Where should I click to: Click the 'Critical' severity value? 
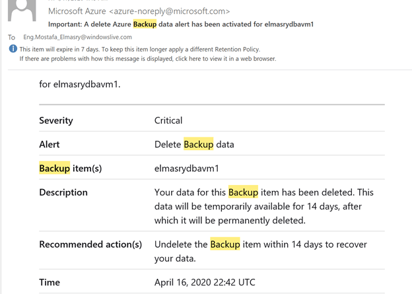[168, 121]
